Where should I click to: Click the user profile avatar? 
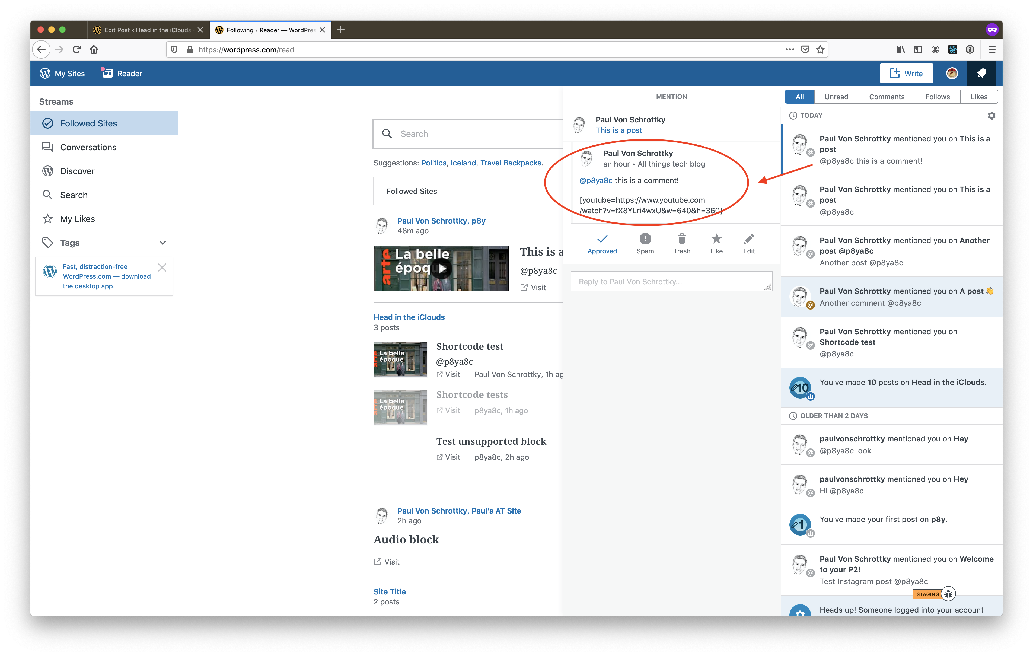952,73
